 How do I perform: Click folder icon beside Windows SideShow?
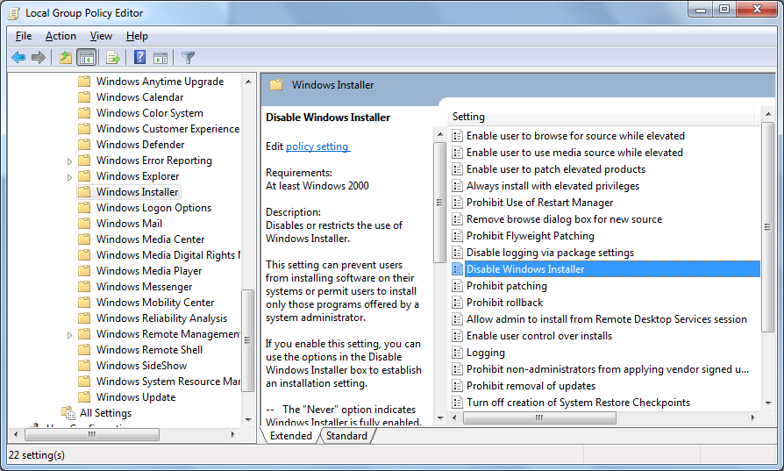click(84, 366)
